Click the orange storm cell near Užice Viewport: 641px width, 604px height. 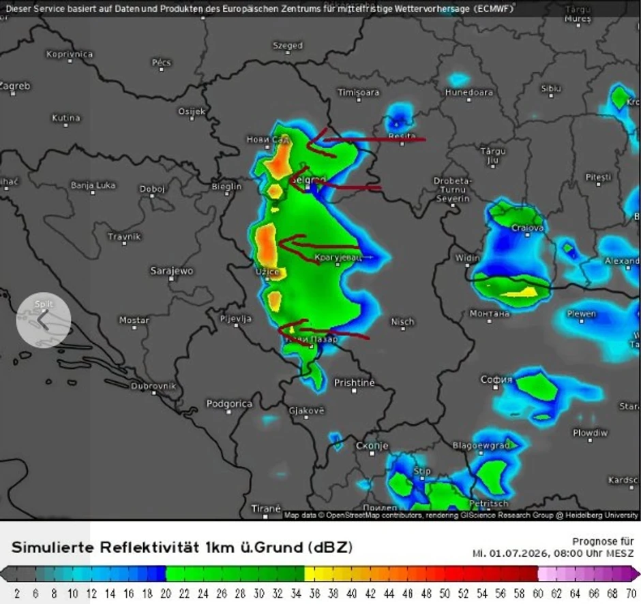click(x=266, y=244)
